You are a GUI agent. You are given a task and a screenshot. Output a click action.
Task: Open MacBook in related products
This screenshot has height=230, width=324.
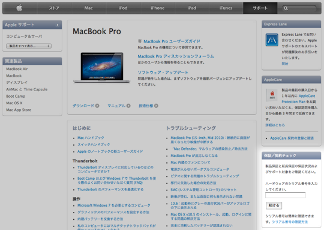click(x=14, y=75)
